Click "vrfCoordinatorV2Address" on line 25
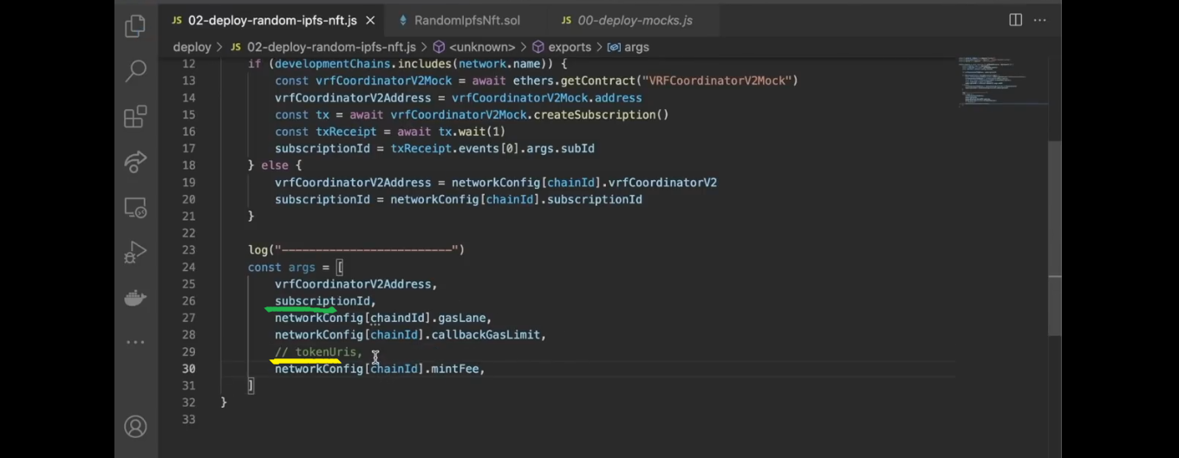Viewport: 1179px width, 458px height. click(x=353, y=284)
